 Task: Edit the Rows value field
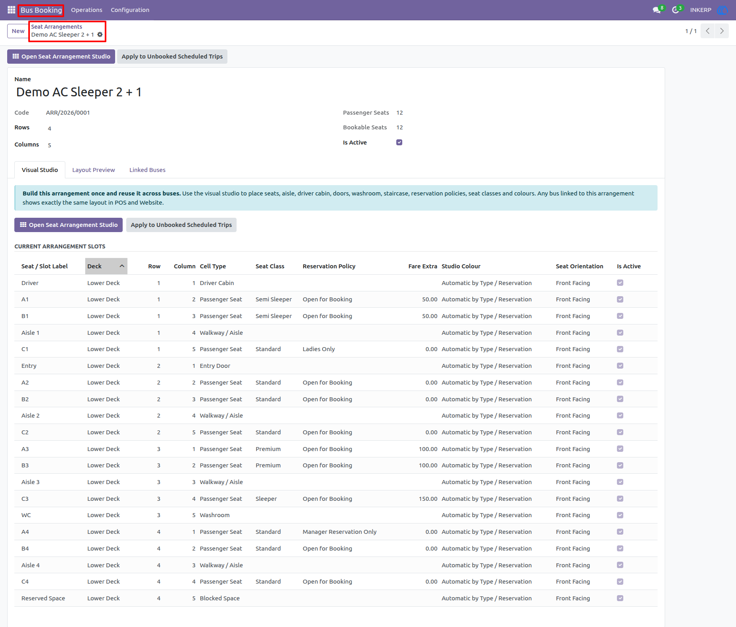tap(49, 129)
